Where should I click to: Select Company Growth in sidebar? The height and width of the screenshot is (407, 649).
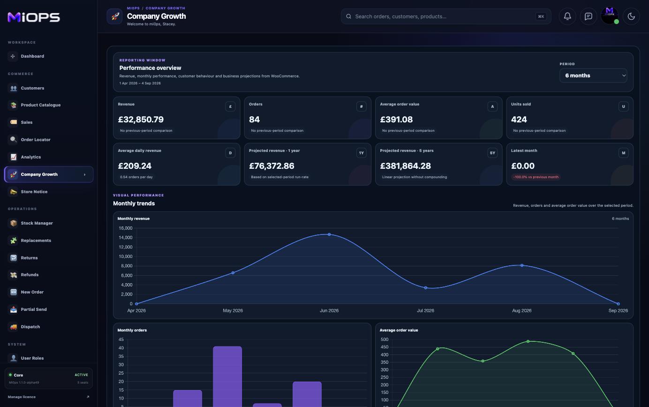tap(49, 174)
